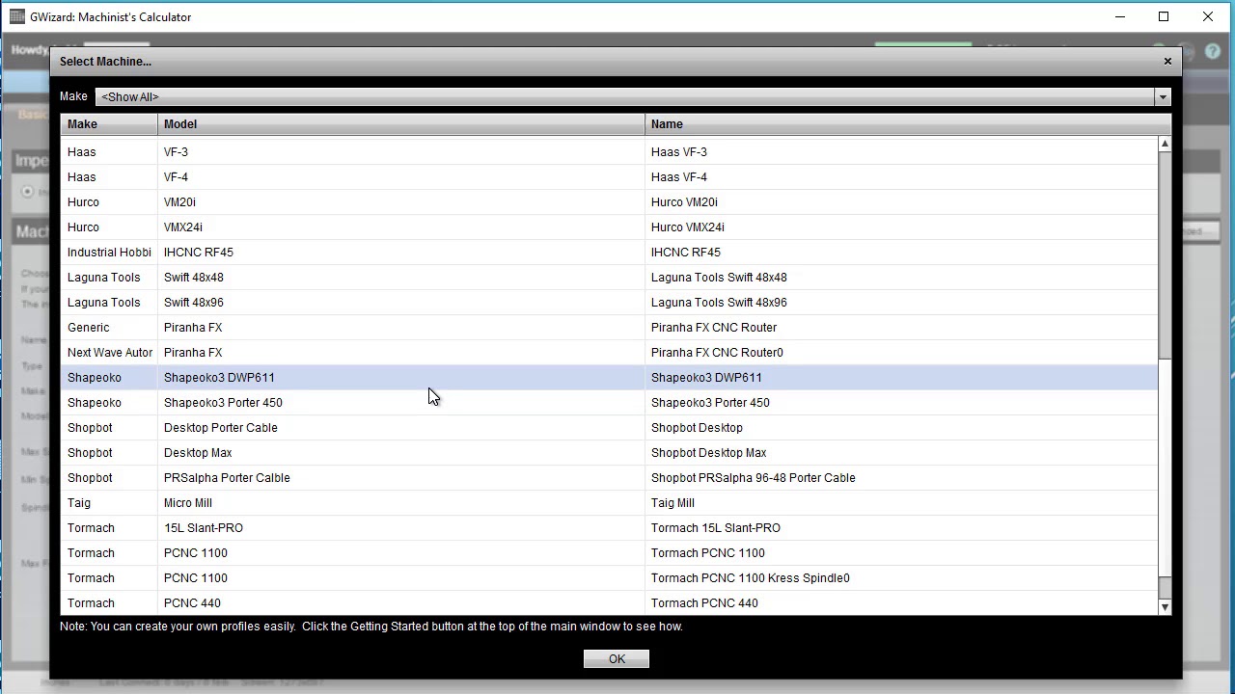Sort by the Model column header
Image resolution: width=1235 pixels, height=694 pixels.
click(x=401, y=124)
